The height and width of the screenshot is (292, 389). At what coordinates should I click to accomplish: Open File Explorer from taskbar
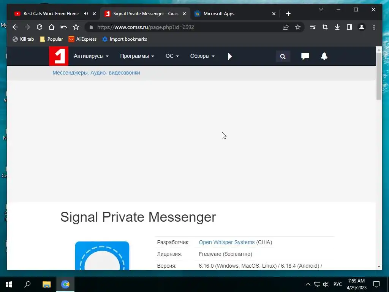[x=46, y=284]
